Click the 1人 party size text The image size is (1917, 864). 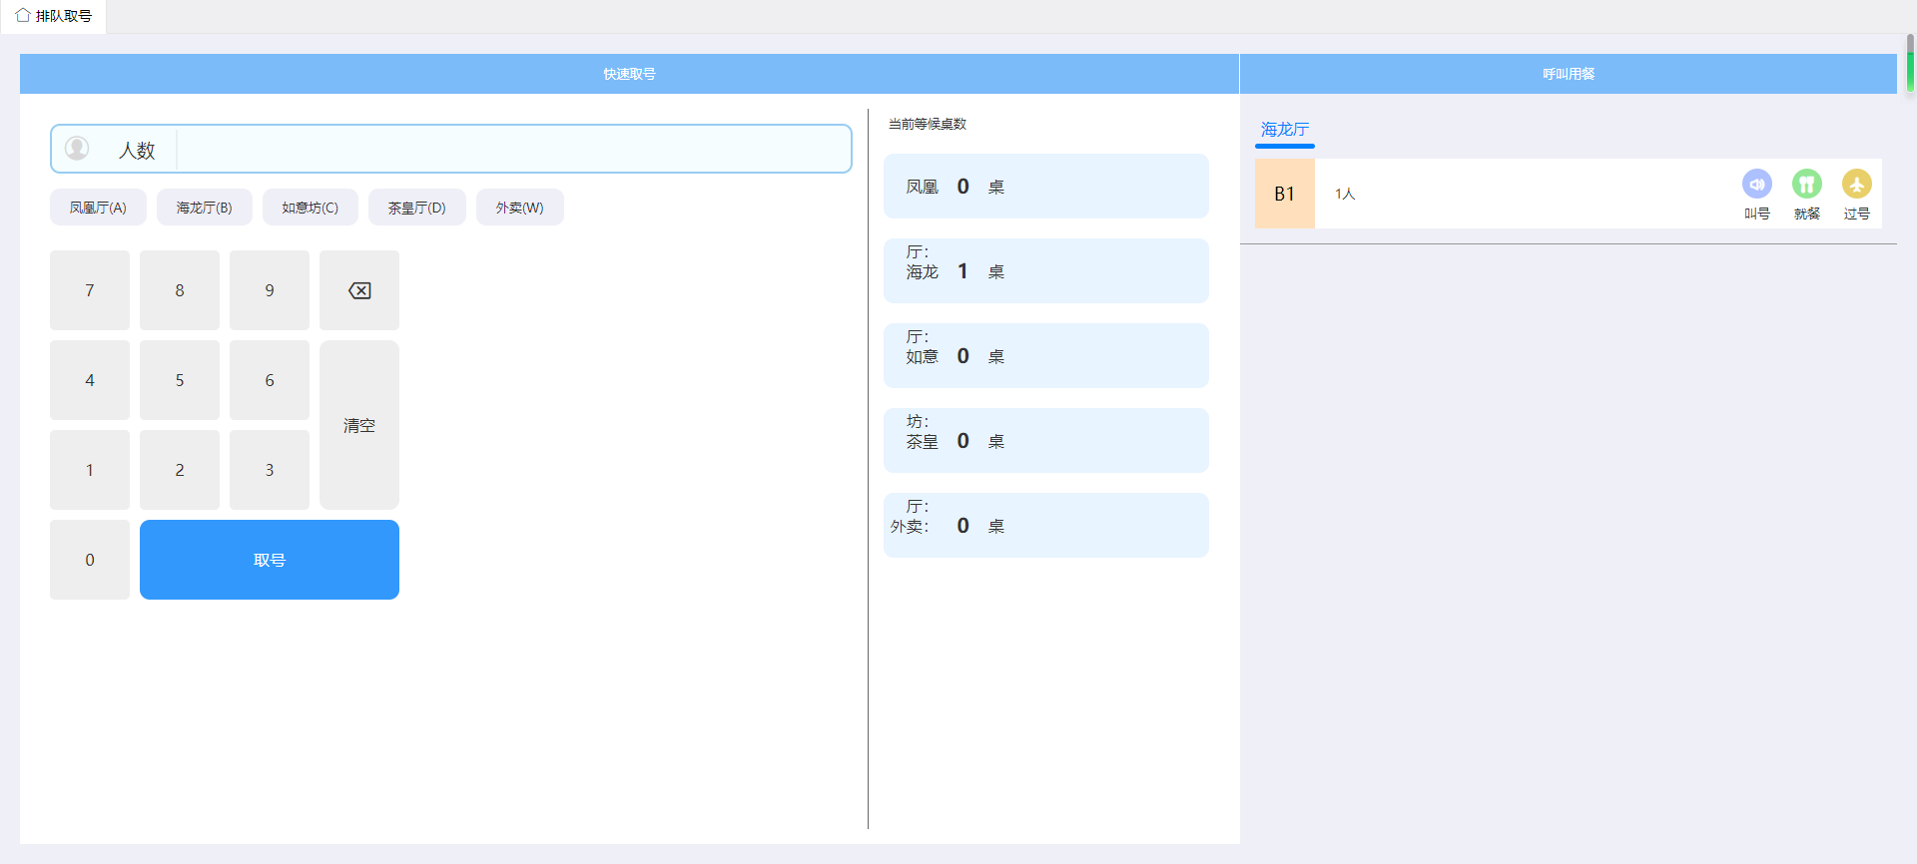tap(1345, 194)
